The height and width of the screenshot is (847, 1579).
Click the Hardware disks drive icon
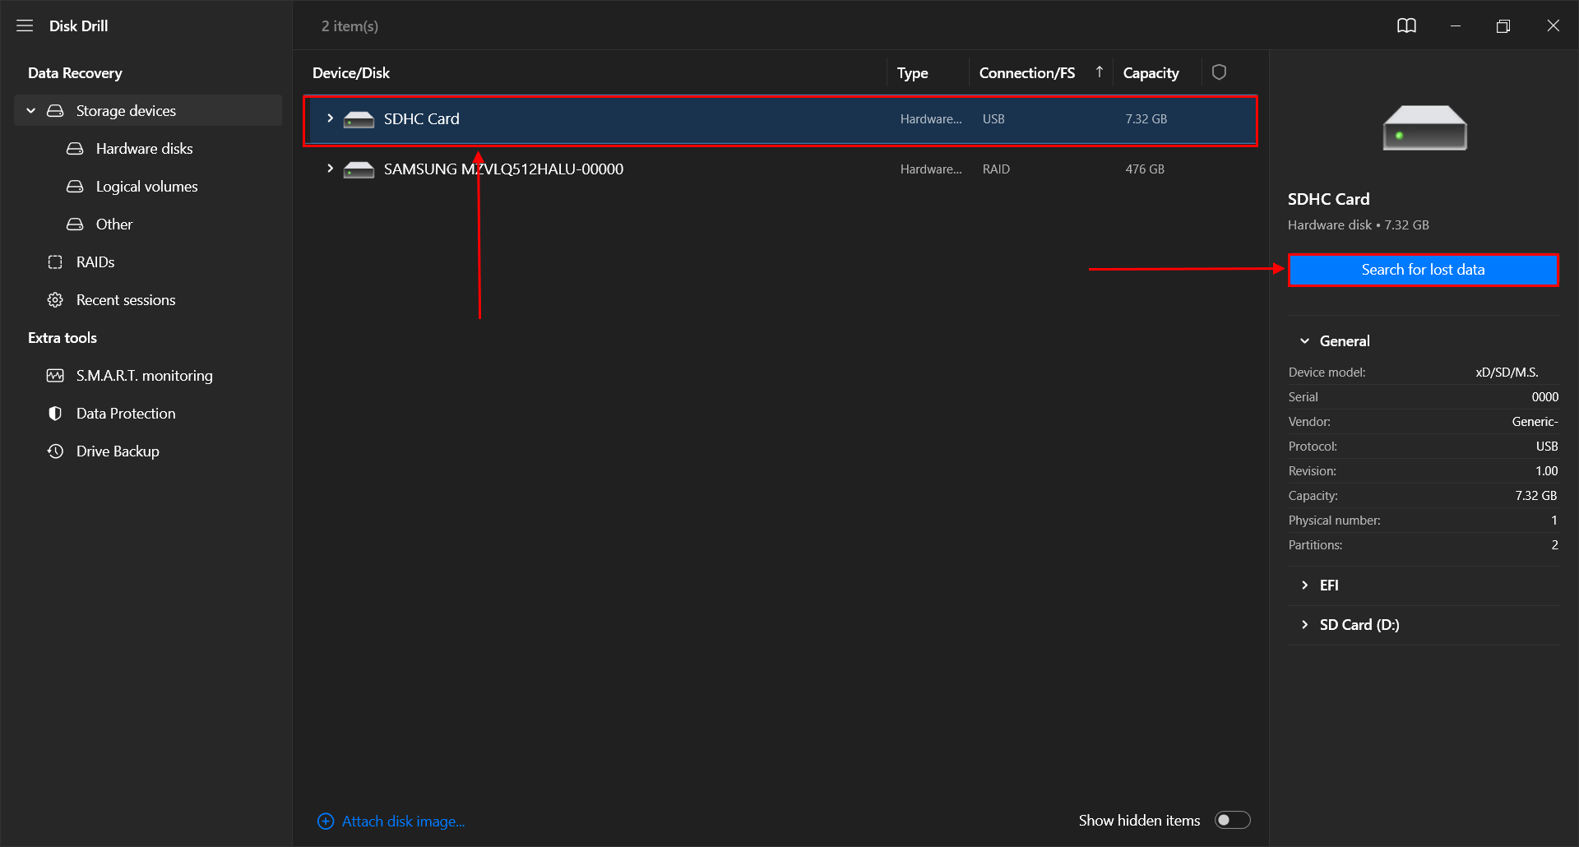pos(75,148)
